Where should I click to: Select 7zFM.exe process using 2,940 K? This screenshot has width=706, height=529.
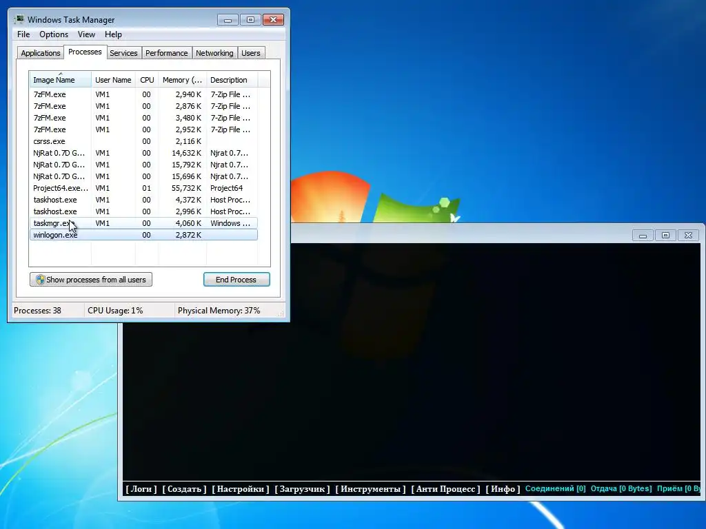tap(143, 94)
